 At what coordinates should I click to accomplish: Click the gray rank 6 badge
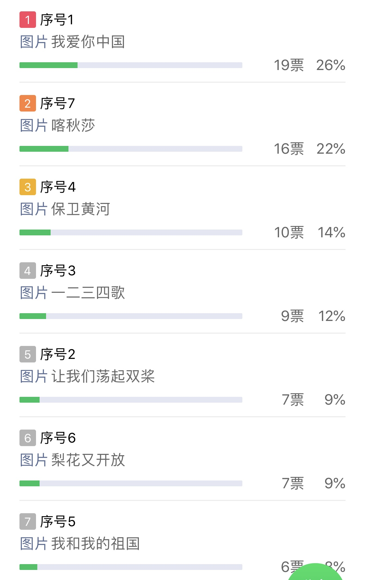point(28,438)
